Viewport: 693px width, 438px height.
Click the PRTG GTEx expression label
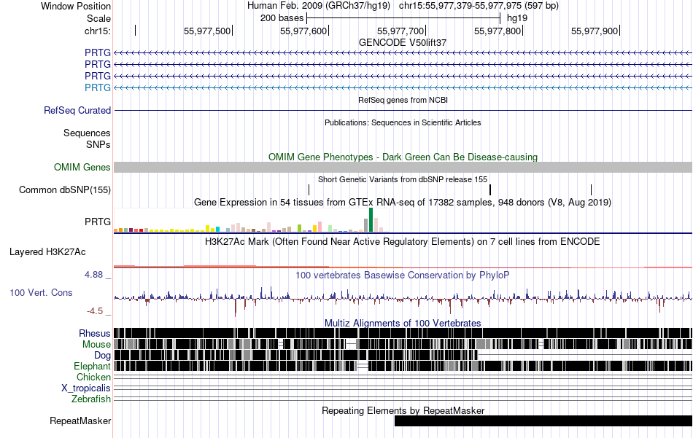(x=98, y=222)
